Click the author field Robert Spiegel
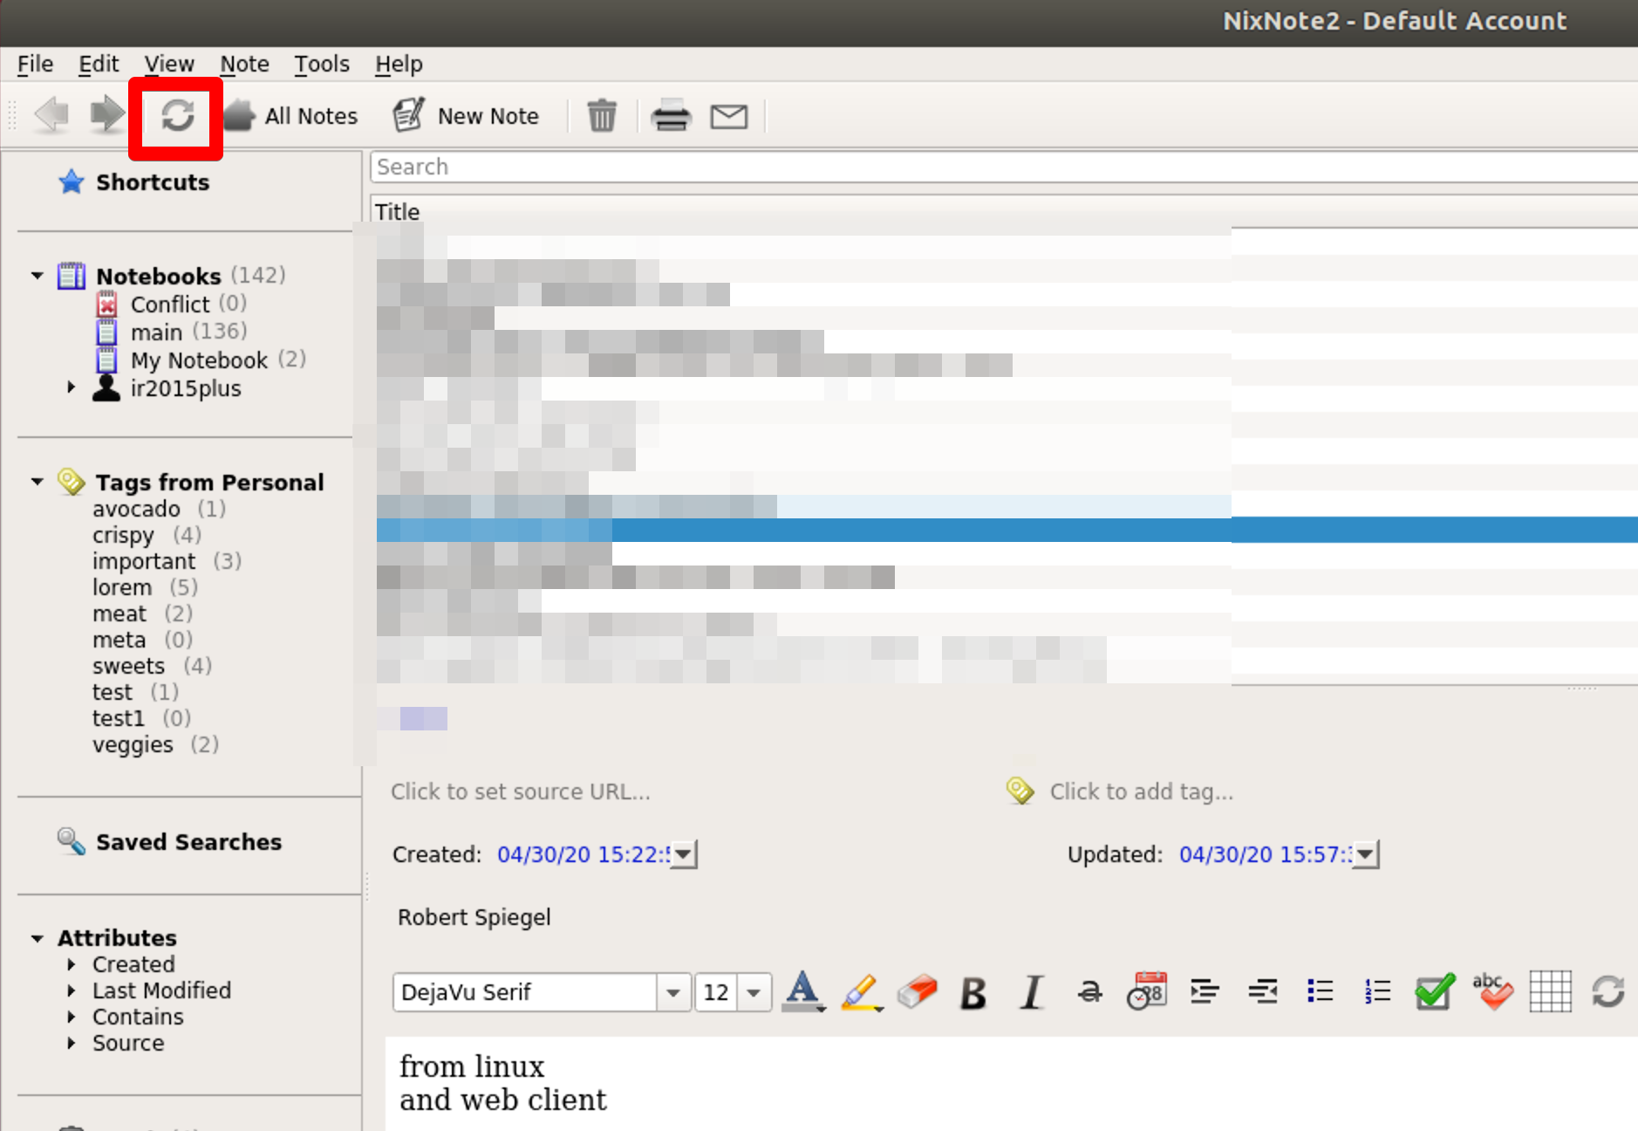 pyautogui.click(x=474, y=917)
